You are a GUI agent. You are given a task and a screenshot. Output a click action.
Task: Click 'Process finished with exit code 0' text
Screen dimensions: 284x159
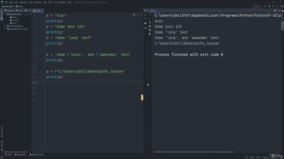[x=189, y=55]
